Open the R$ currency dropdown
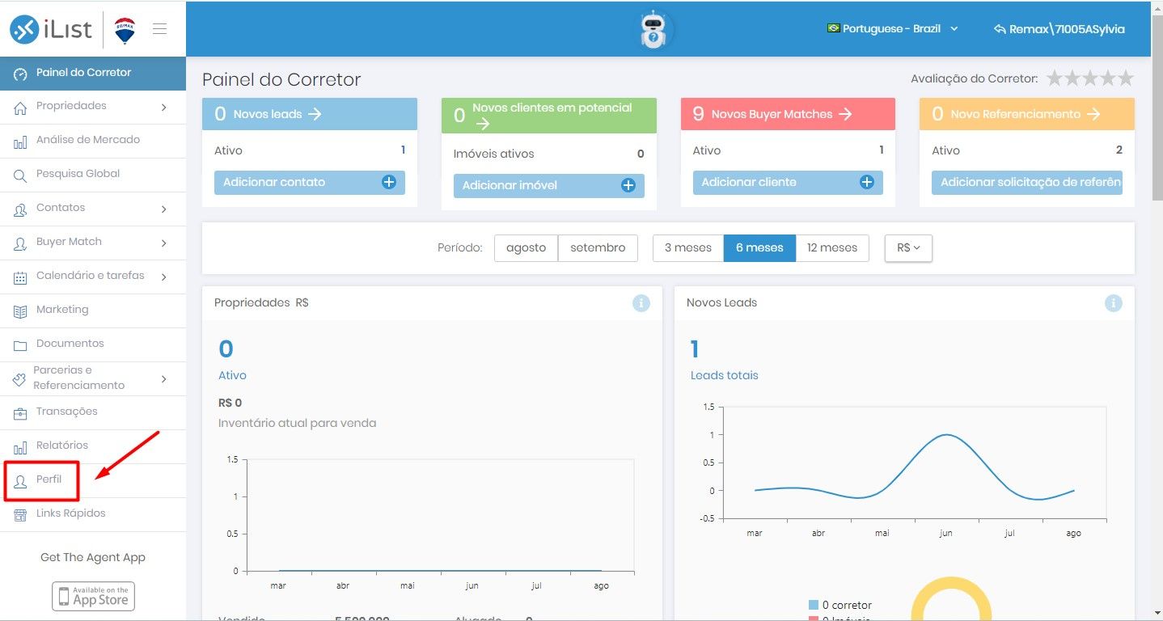Screen dimensions: 1163x621 908,247
